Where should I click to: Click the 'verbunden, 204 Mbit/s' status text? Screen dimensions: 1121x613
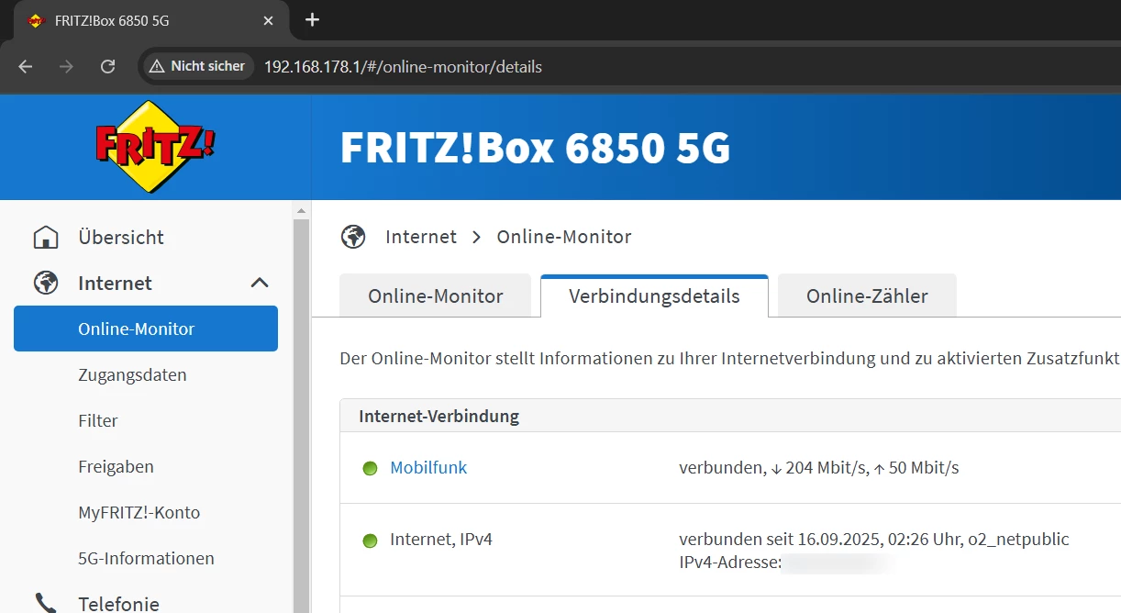click(818, 468)
